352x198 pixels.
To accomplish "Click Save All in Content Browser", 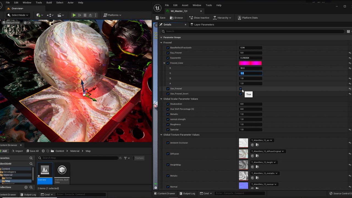I will pyautogui.click(x=32, y=151).
